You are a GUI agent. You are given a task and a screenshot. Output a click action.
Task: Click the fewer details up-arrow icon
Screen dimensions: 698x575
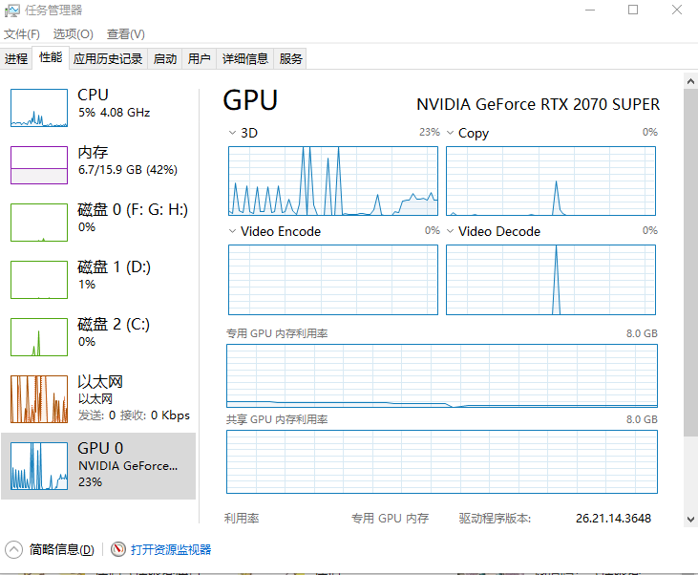pos(13,549)
